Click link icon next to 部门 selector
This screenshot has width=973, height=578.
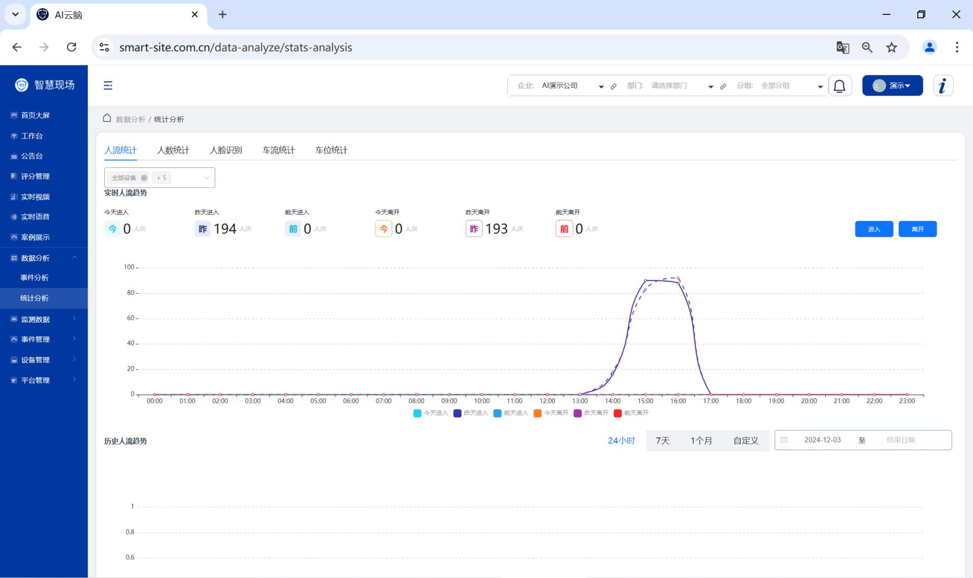[x=723, y=86]
